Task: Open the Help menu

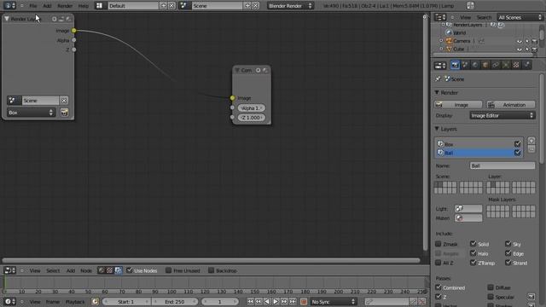Action: tap(84, 6)
